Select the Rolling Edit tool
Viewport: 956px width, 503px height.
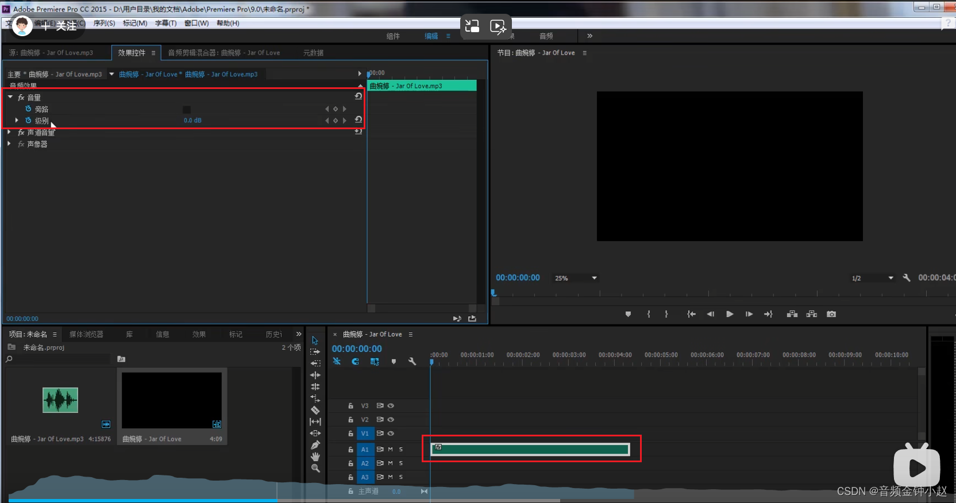point(315,386)
